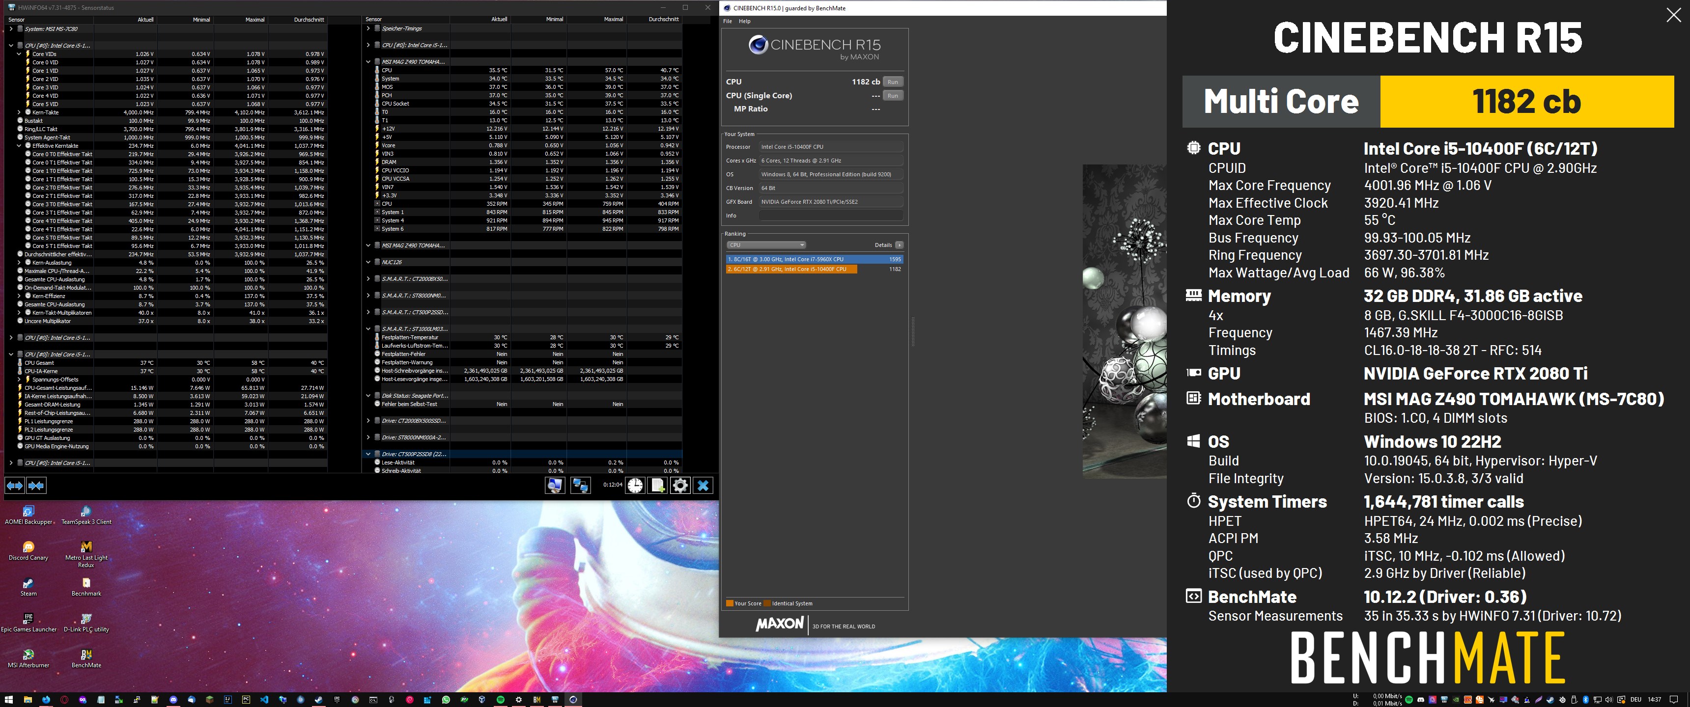
Task: Select the CPU VCCSA sensor row
Action: pyautogui.click(x=528, y=178)
